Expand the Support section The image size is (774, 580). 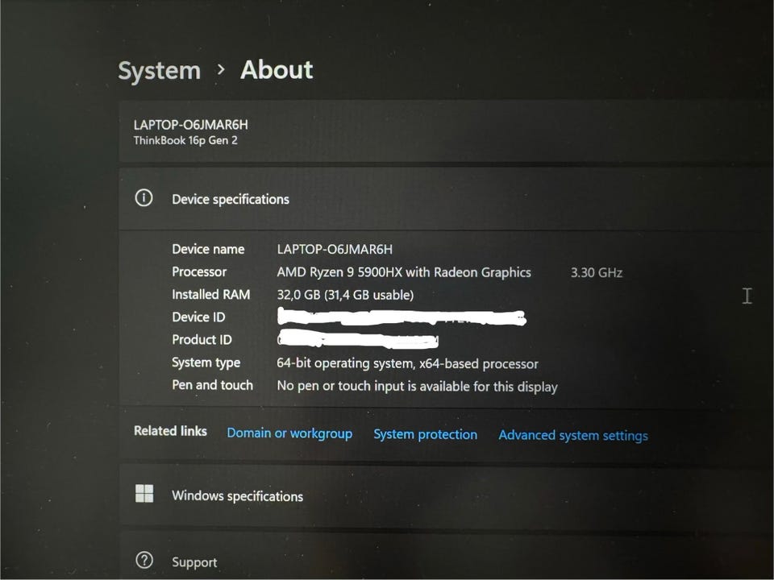pos(194,562)
